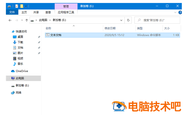
Task: Click the date 2020/9/5 15:12
Action: tap(114, 35)
